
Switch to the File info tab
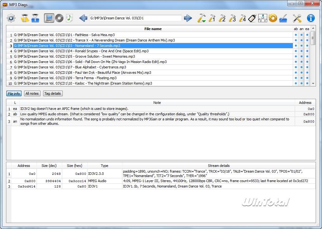pyautogui.click(x=14, y=93)
